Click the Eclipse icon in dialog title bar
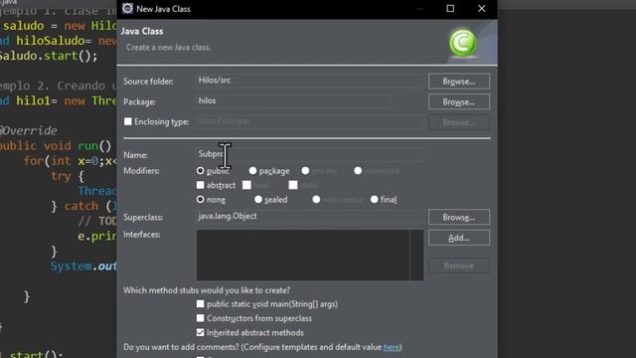636x358 pixels. click(127, 9)
